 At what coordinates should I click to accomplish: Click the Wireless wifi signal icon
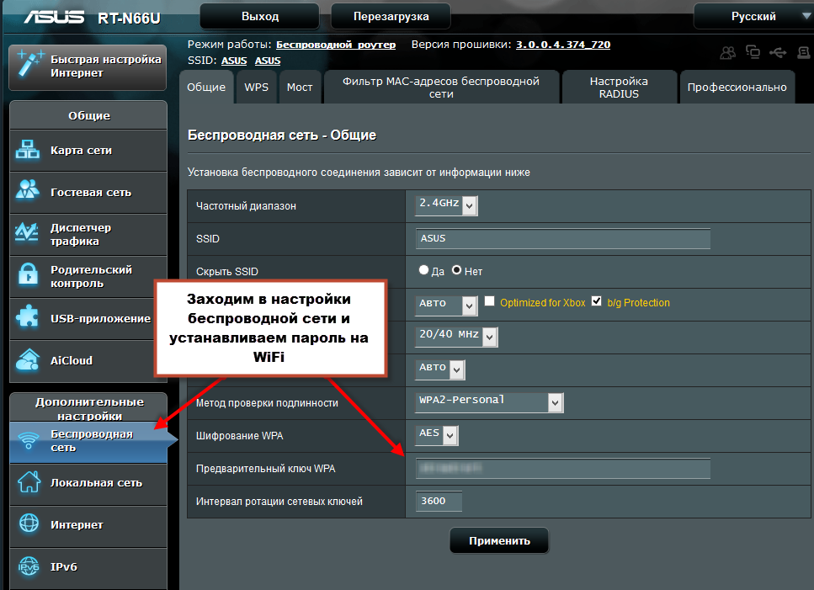[29, 440]
